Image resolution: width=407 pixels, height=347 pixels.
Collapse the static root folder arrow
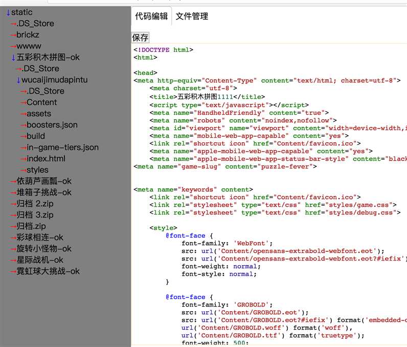[8, 12]
